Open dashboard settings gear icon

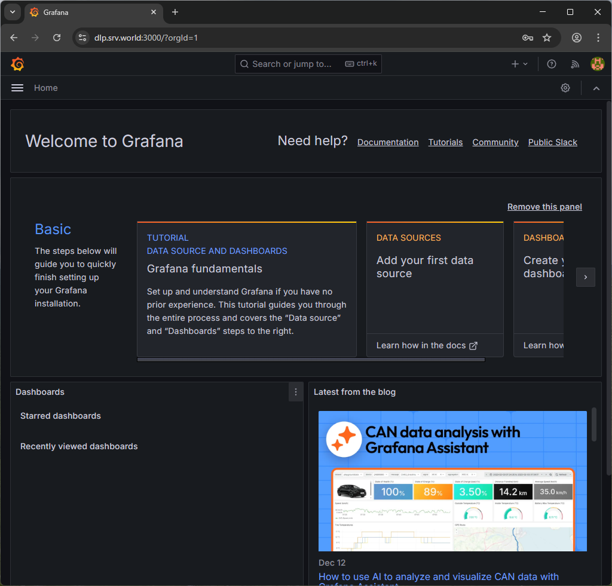[x=565, y=88]
